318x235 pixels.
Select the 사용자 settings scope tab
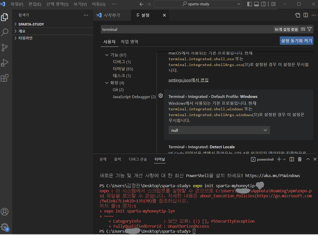pyautogui.click(x=109, y=42)
